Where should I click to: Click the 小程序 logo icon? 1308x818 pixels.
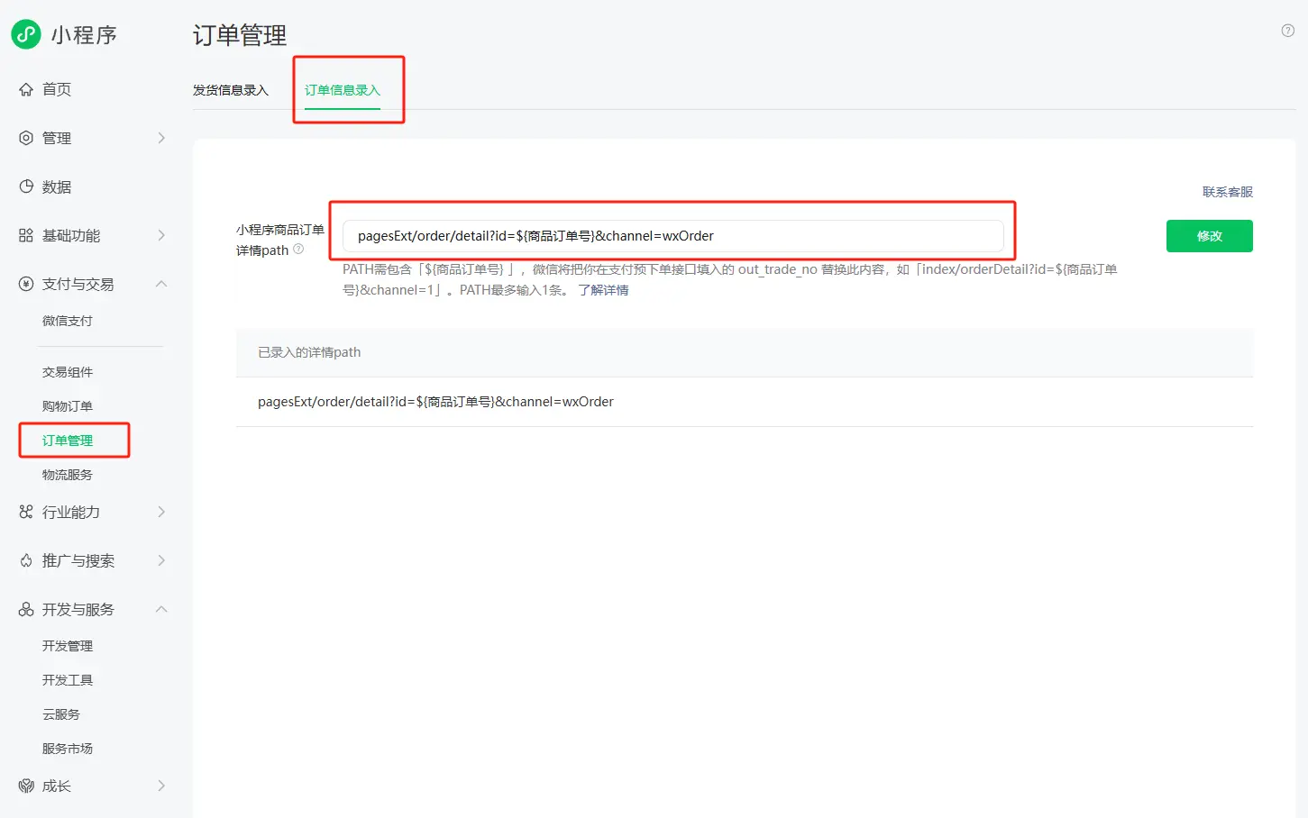click(26, 34)
